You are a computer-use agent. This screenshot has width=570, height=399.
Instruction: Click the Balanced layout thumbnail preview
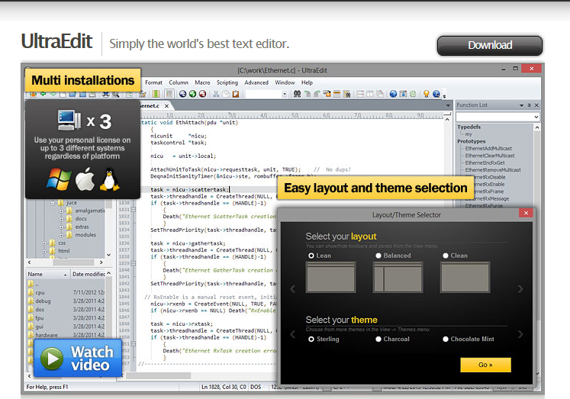coord(398,277)
